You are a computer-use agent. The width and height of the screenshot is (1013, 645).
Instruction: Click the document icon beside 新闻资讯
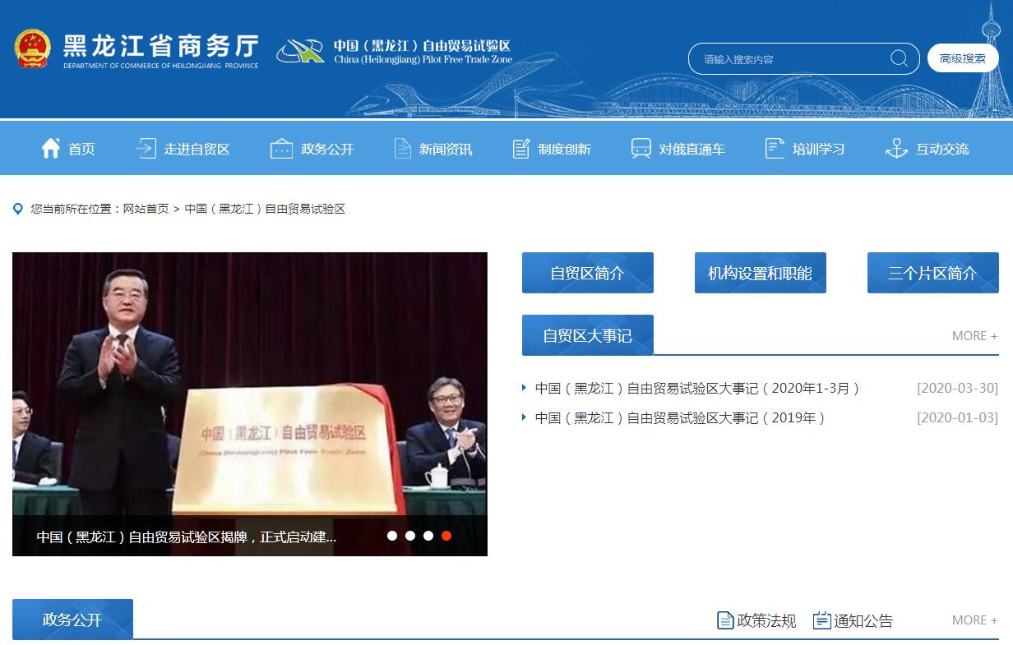tap(402, 149)
